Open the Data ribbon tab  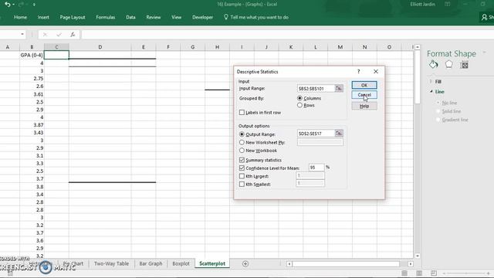click(130, 17)
